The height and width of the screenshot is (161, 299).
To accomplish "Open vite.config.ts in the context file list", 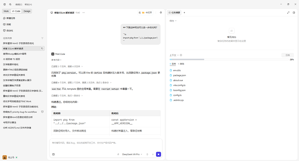I will [179, 85].
